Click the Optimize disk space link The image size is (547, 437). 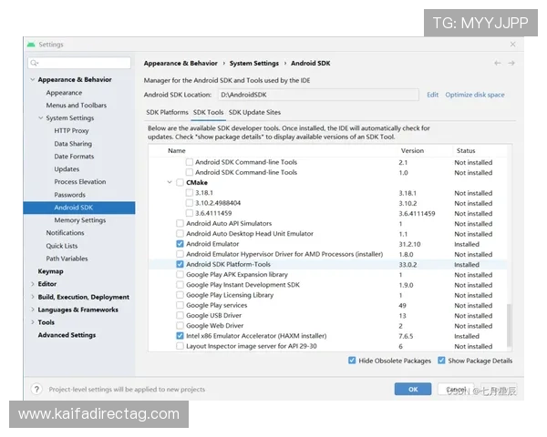[474, 95]
